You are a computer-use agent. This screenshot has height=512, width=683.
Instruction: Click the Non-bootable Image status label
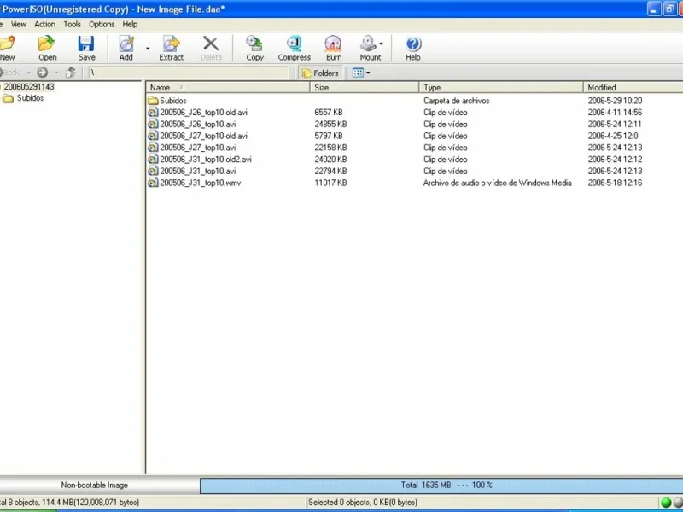point(95,485)
